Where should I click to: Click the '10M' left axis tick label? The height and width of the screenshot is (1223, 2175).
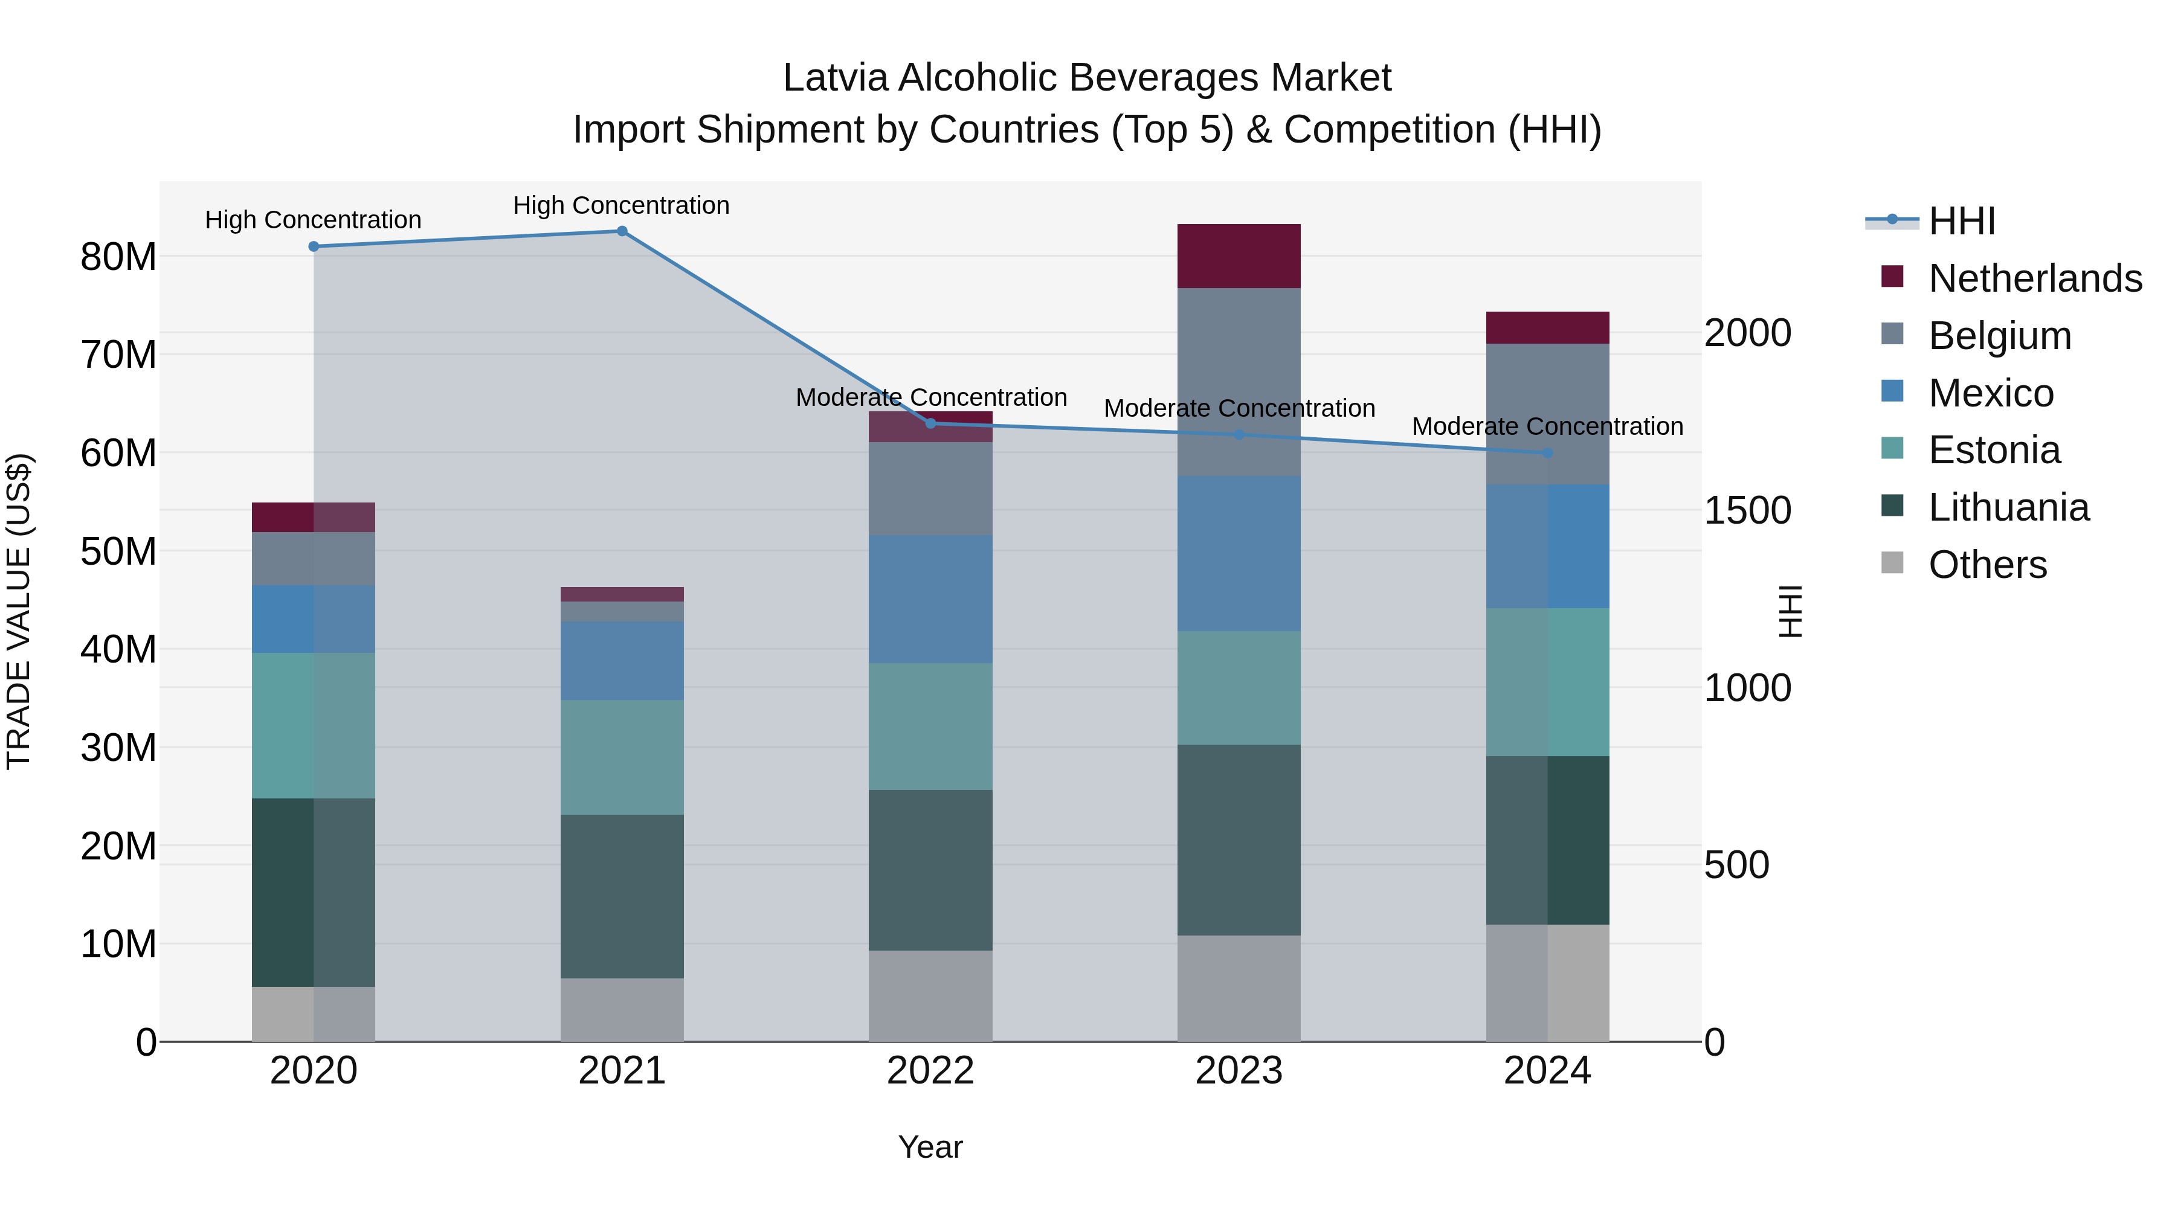tap(118, 945)
